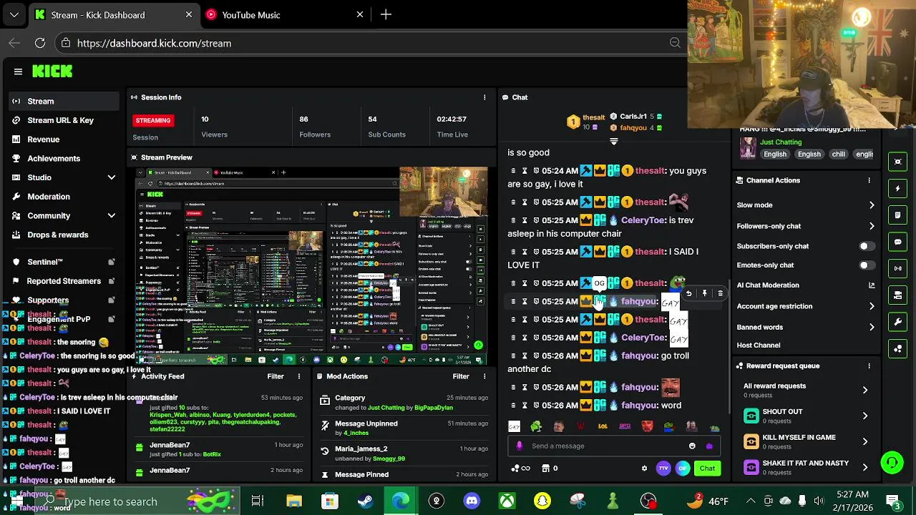
Task: Insert the red W emote from quick bar
Action: pos(580,426)
